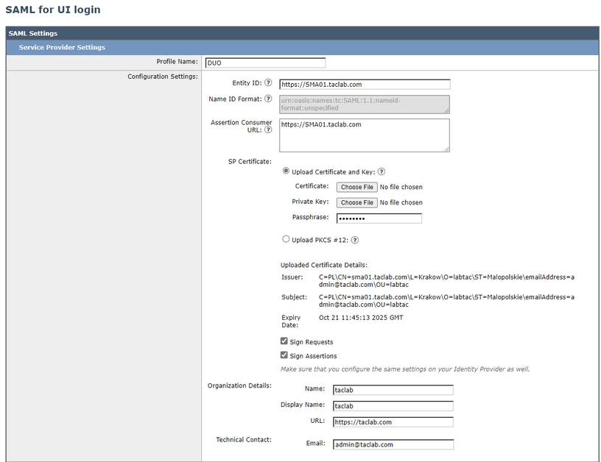Click the Issuer certificate detail text

pyautogui.click(x=446, y=280)
